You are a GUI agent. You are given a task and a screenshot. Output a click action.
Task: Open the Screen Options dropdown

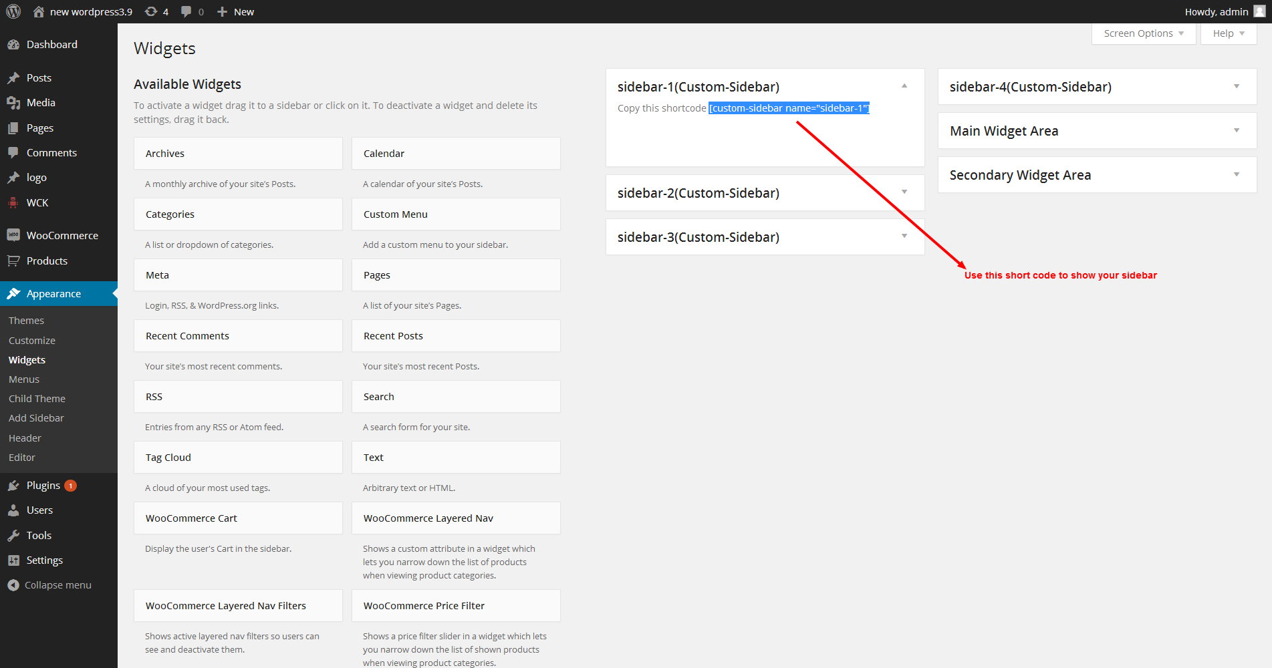click(x=1144, y=33)
